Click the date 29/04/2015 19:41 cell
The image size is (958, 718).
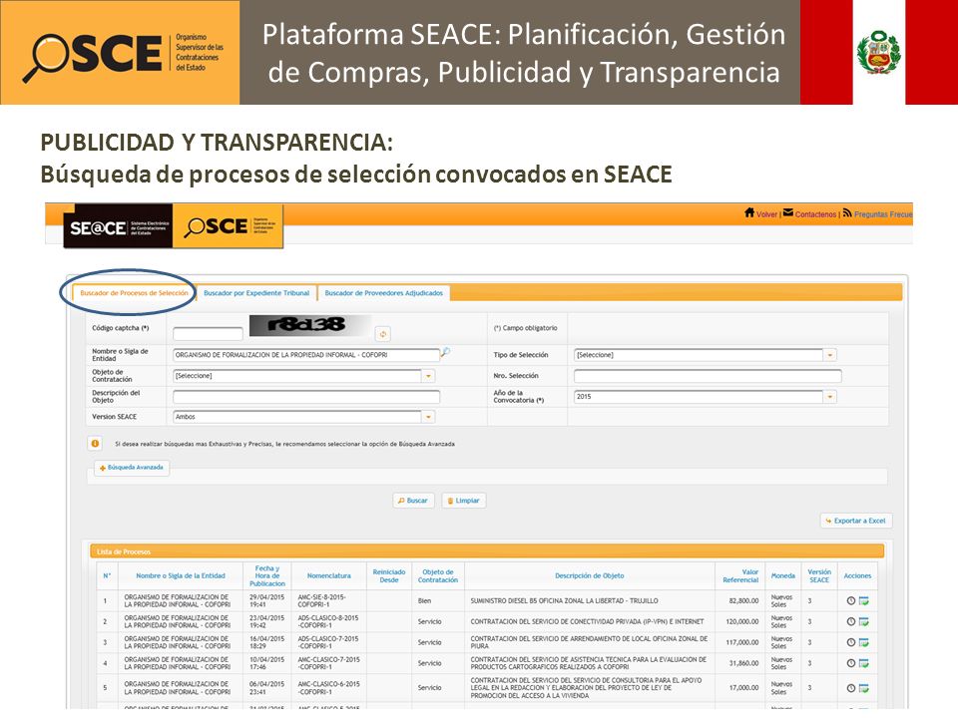point(267,600)
